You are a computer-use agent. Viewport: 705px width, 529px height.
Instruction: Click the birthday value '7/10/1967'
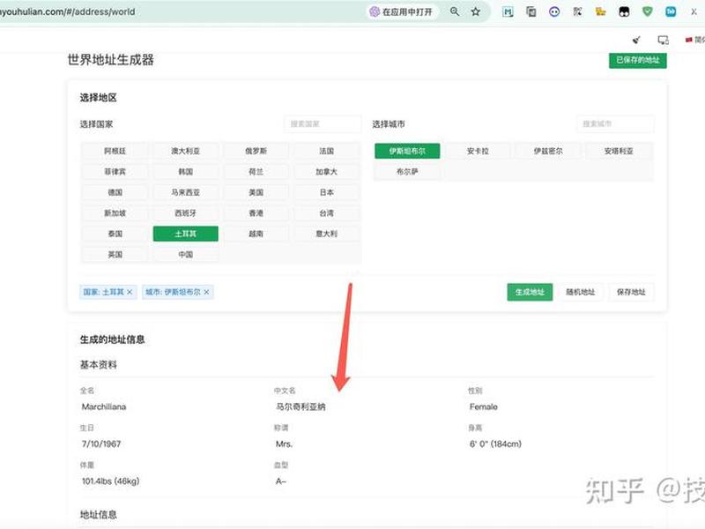[101, 444]
